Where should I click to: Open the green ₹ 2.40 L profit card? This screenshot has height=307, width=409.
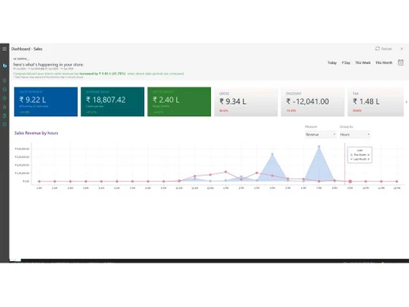pos(179,102)
